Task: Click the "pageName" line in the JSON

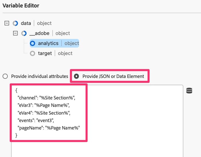Action: click(48, 128)
